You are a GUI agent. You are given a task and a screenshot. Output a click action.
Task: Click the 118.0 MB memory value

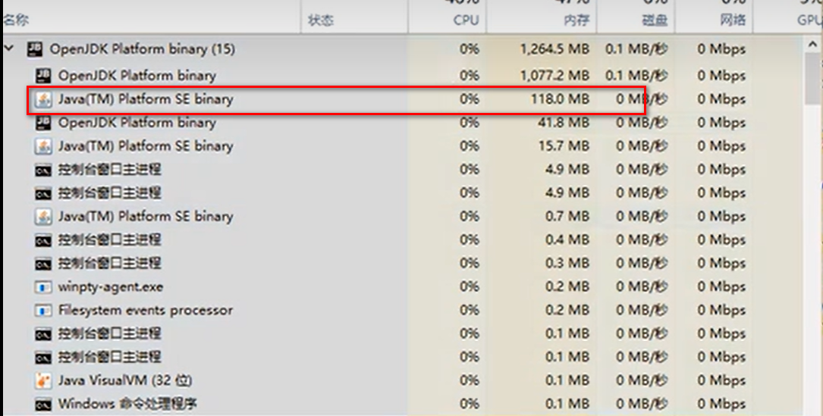(x=560, y=99)
